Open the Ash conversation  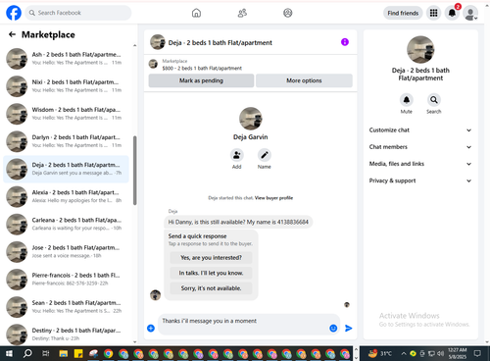pos(66,59)
